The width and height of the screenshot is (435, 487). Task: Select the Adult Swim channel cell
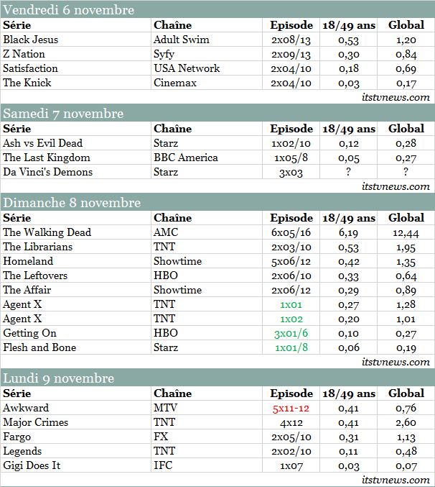pyautogui.click(x=181, y=40)
